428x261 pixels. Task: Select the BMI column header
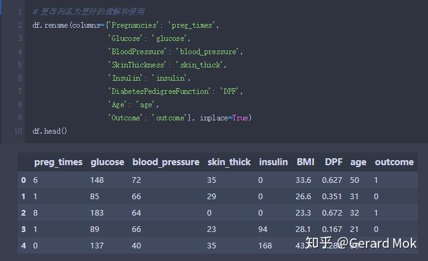tap(305, 162)
